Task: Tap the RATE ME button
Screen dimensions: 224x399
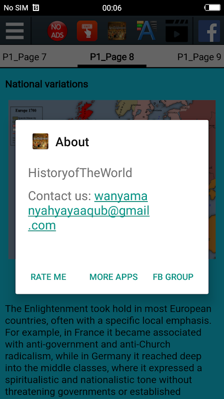Action: tap(48, 277)
